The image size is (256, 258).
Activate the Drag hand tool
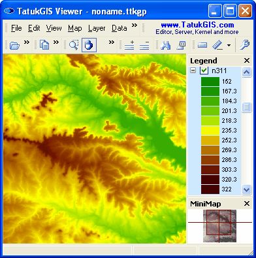[x=89, y=45]
